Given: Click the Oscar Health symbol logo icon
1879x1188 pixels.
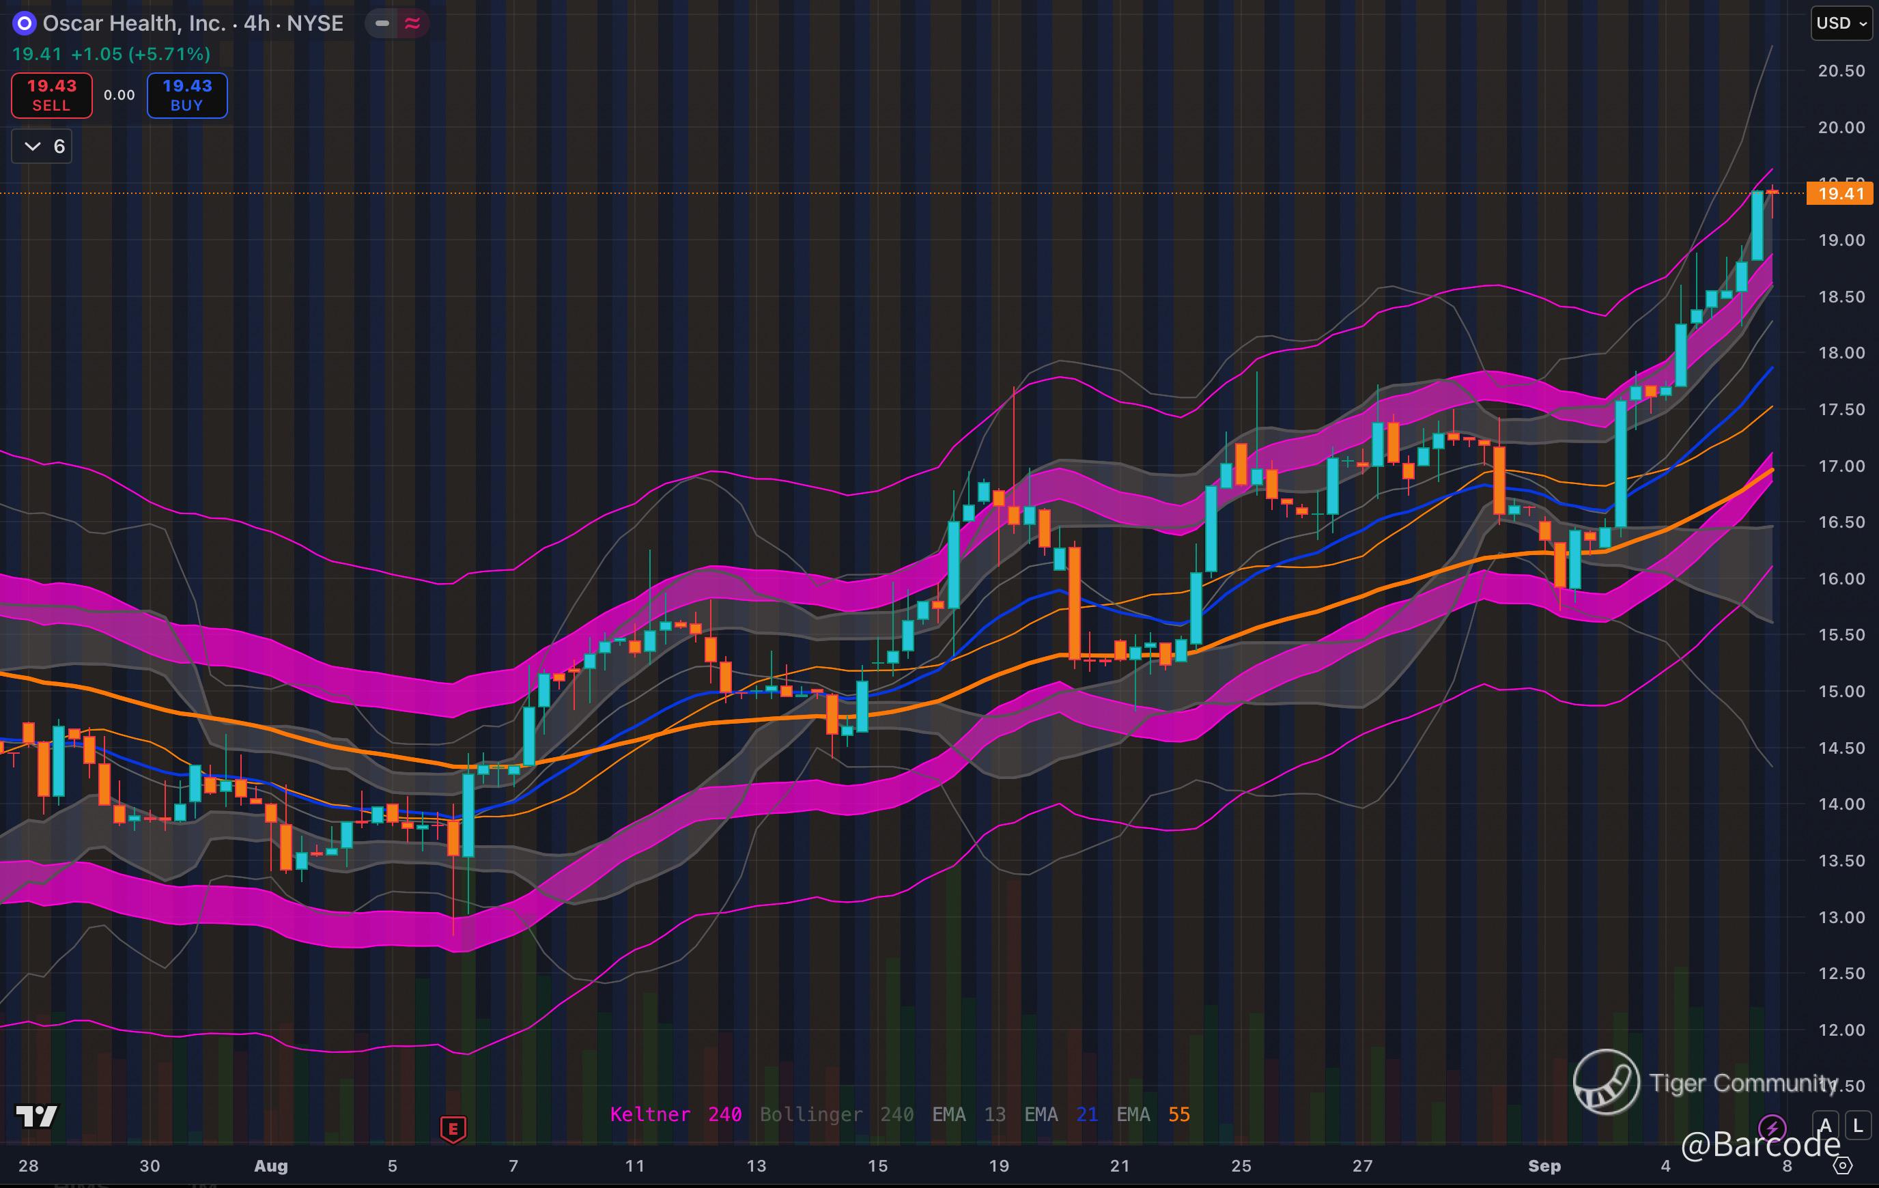Looking at the screenshot, I should click(24, 23).
